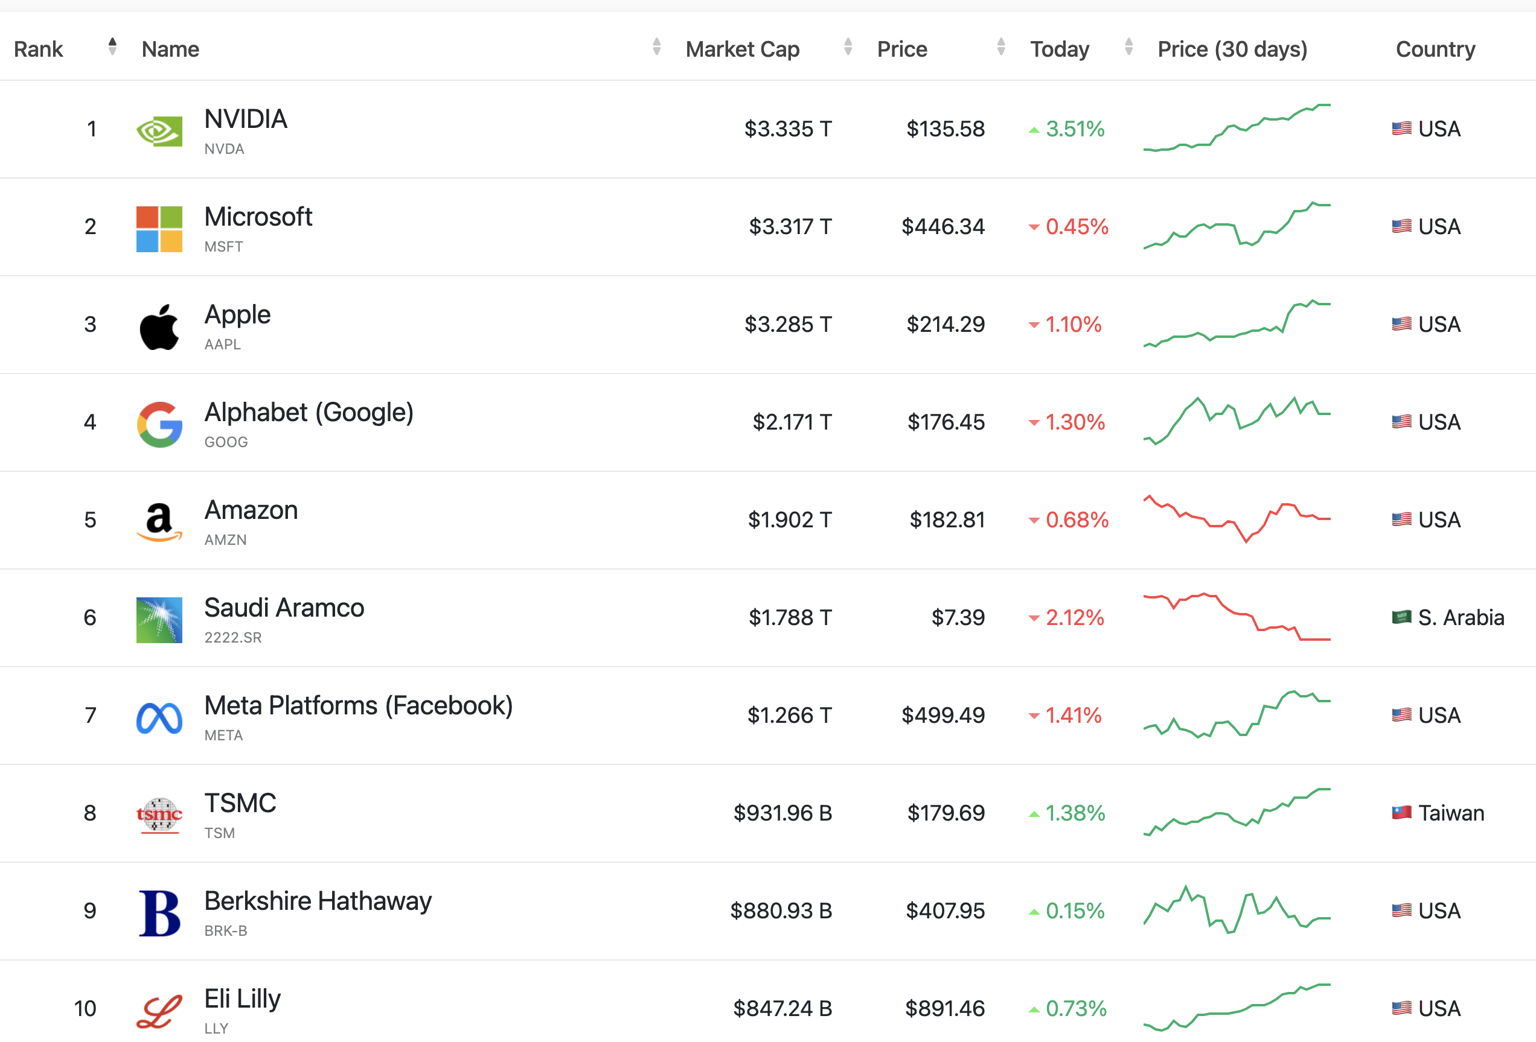
Task: Click the NVIDIA logo icon
Action: click(159, 131)
